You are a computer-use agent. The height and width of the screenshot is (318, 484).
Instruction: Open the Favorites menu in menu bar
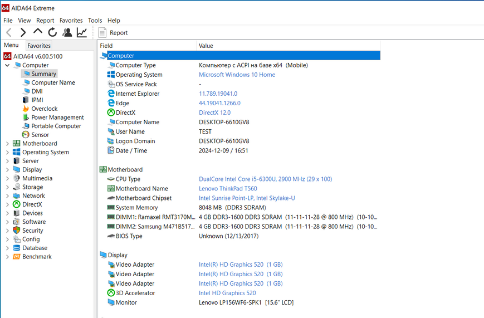coord(71,21)
